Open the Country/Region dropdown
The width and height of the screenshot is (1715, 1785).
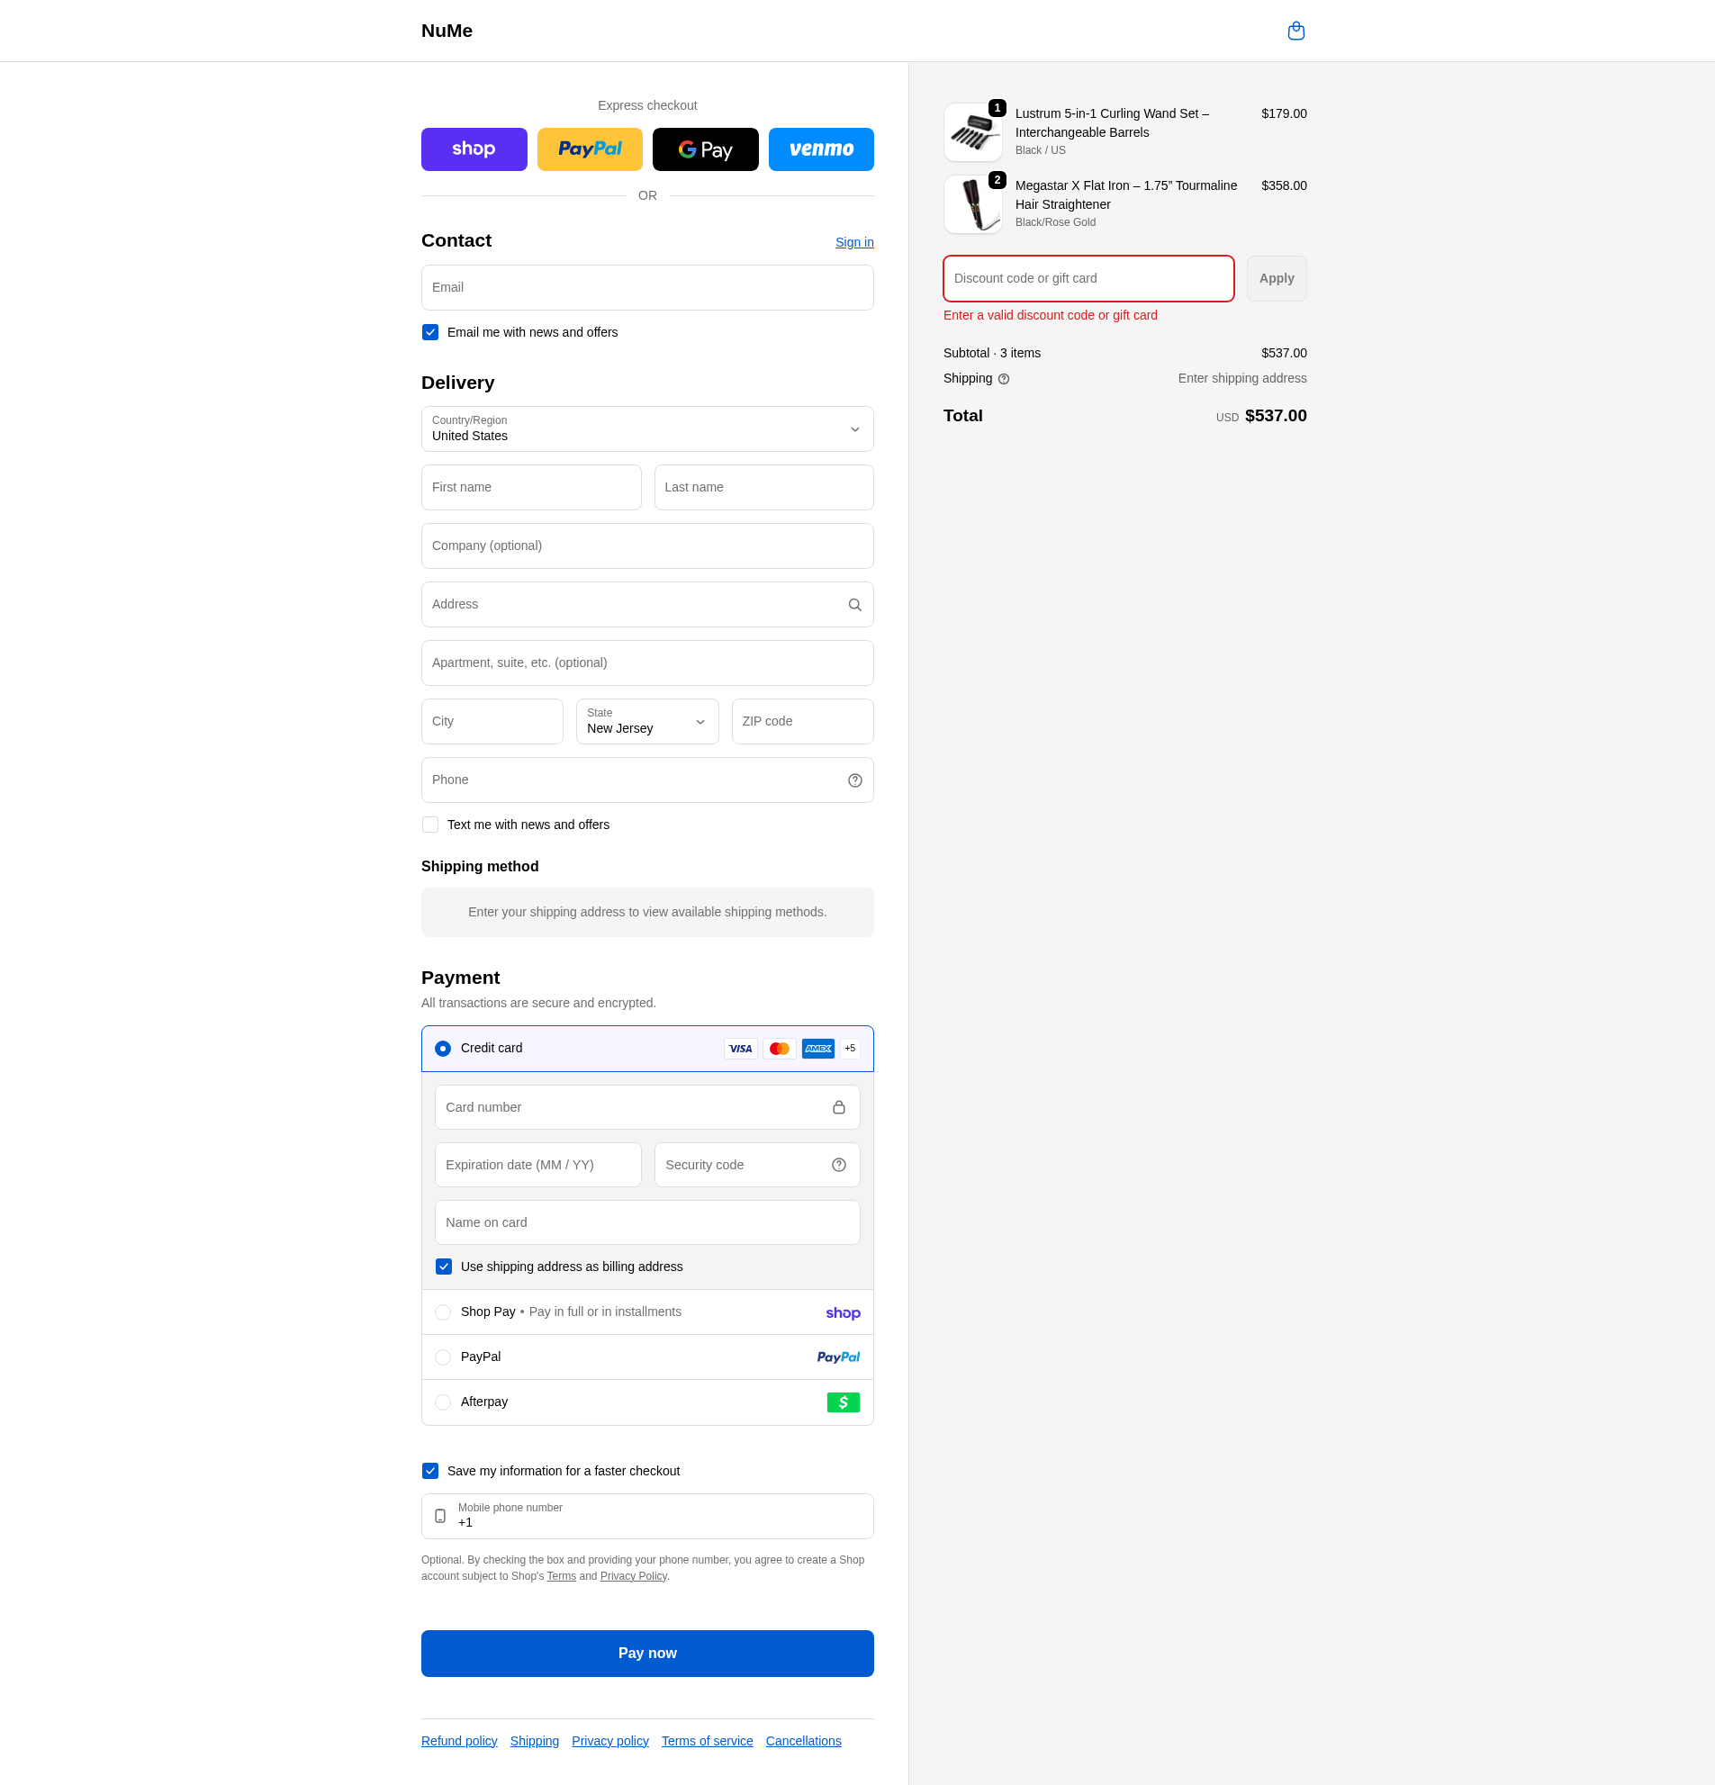(646, 429)
